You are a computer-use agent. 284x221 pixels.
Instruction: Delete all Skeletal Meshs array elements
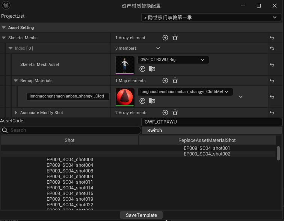[175, 38]
